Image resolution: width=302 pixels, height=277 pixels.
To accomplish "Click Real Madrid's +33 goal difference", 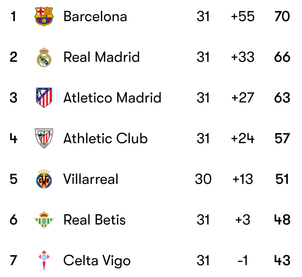I will (x=243, y=57).
